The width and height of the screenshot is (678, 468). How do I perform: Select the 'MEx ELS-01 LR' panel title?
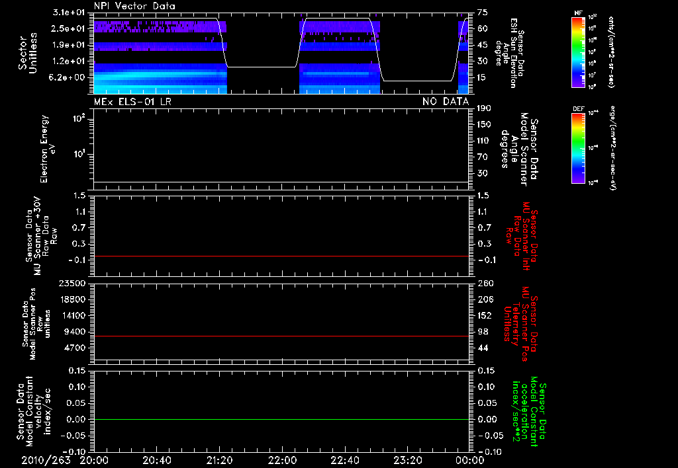click(132, 101)
